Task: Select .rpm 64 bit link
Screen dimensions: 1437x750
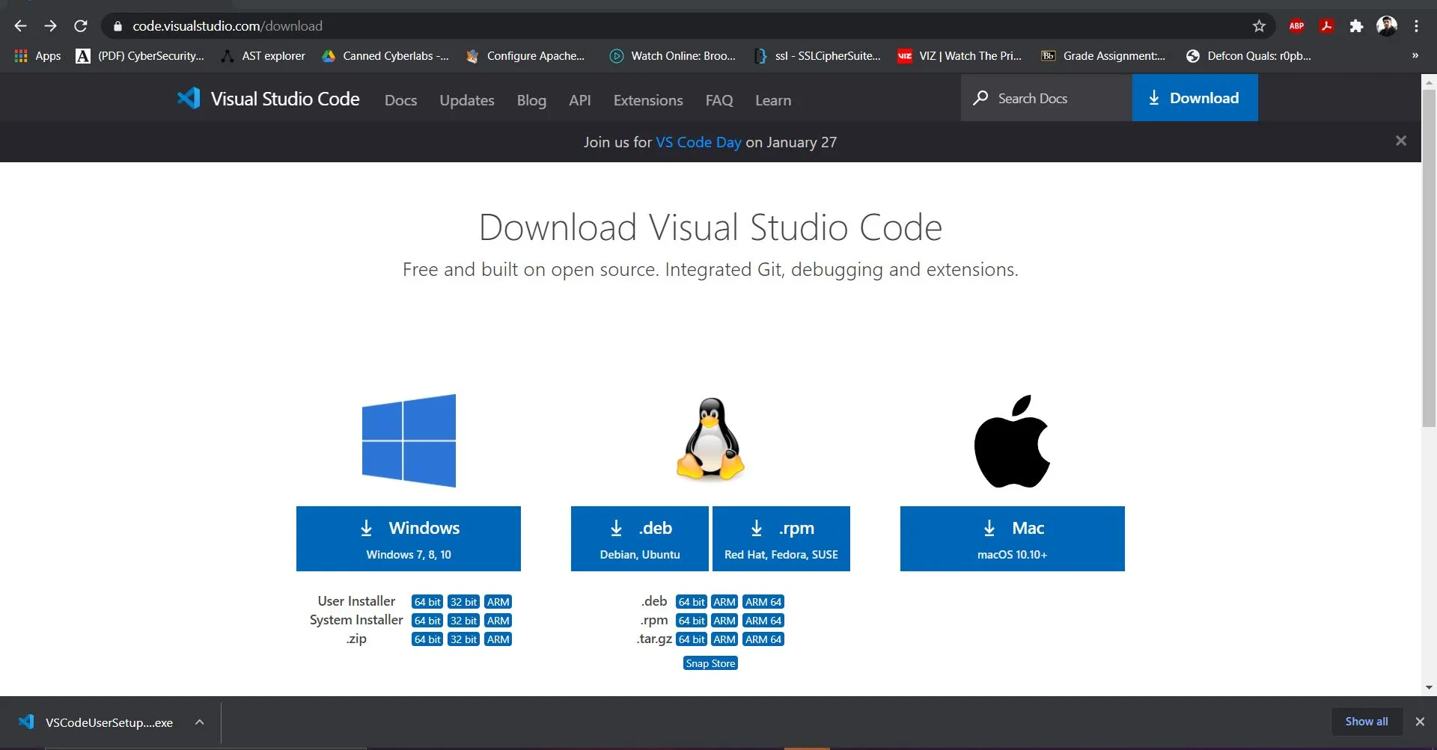Action: coord(692,621)
